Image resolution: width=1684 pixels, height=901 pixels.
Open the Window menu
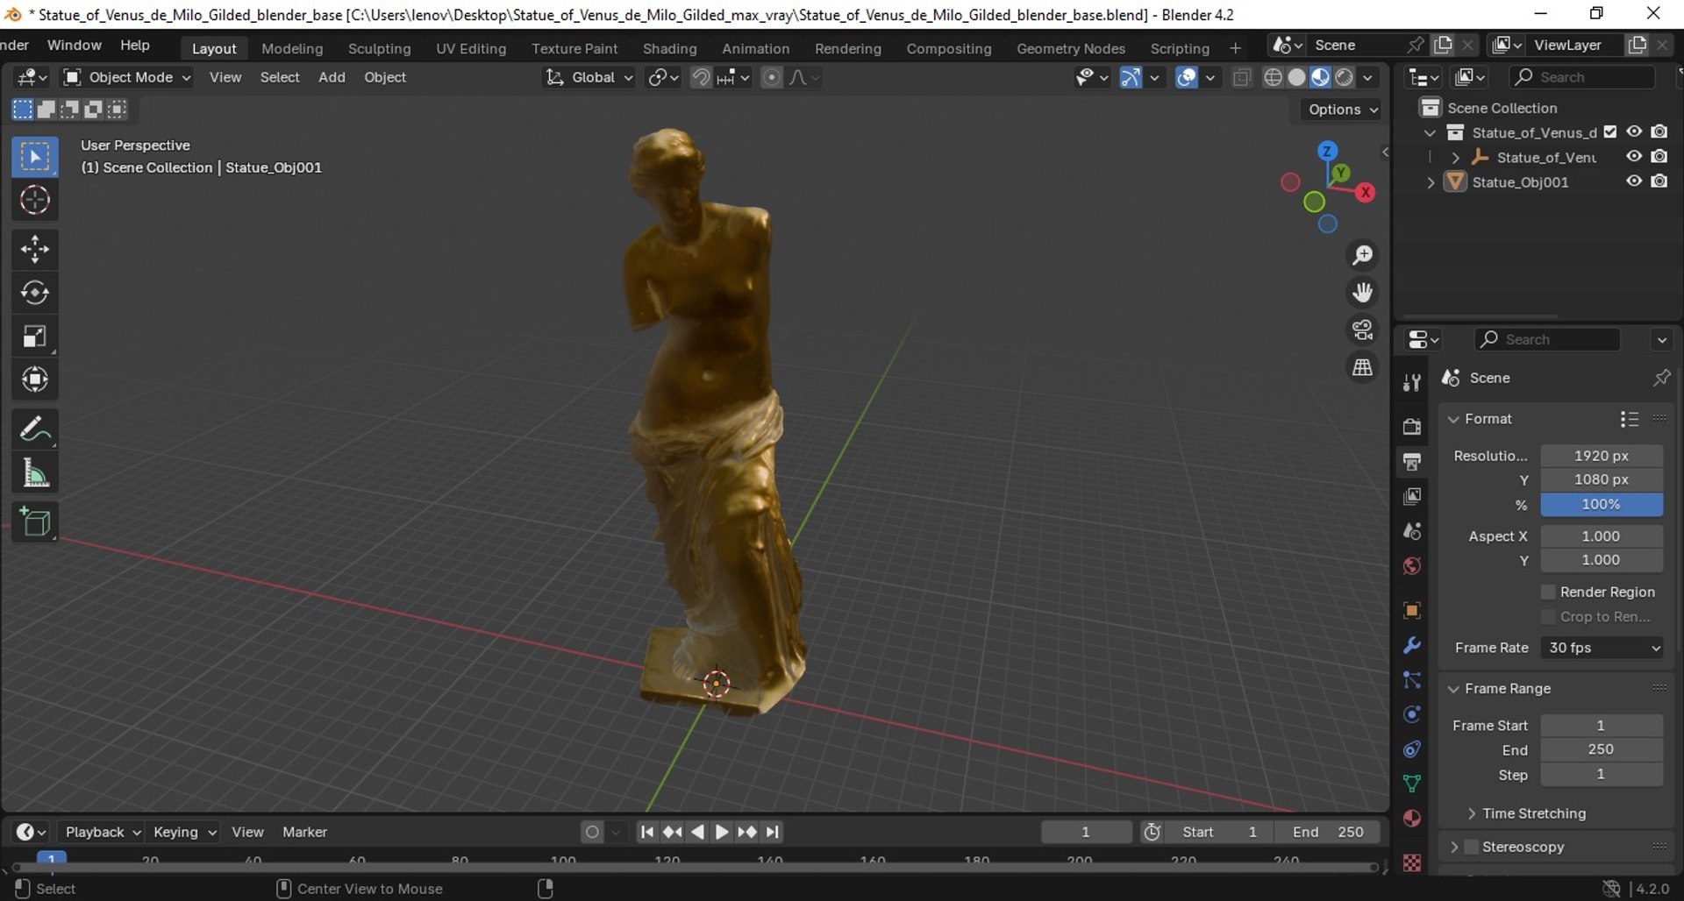click(x=74, y=45)
